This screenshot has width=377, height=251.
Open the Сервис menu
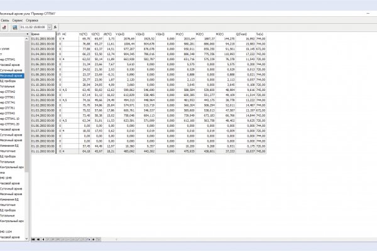[x=18, y=20]
